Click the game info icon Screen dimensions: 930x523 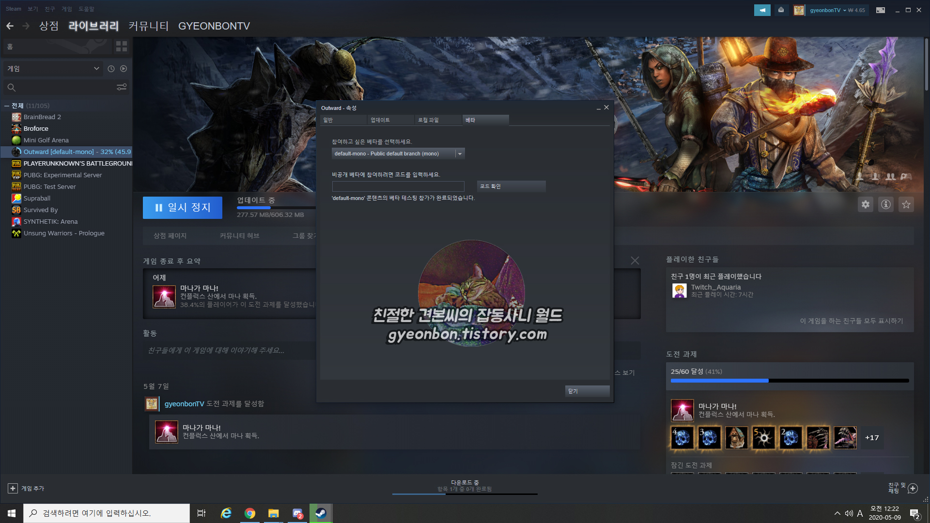pyautogui.click(x=885, y=204)
